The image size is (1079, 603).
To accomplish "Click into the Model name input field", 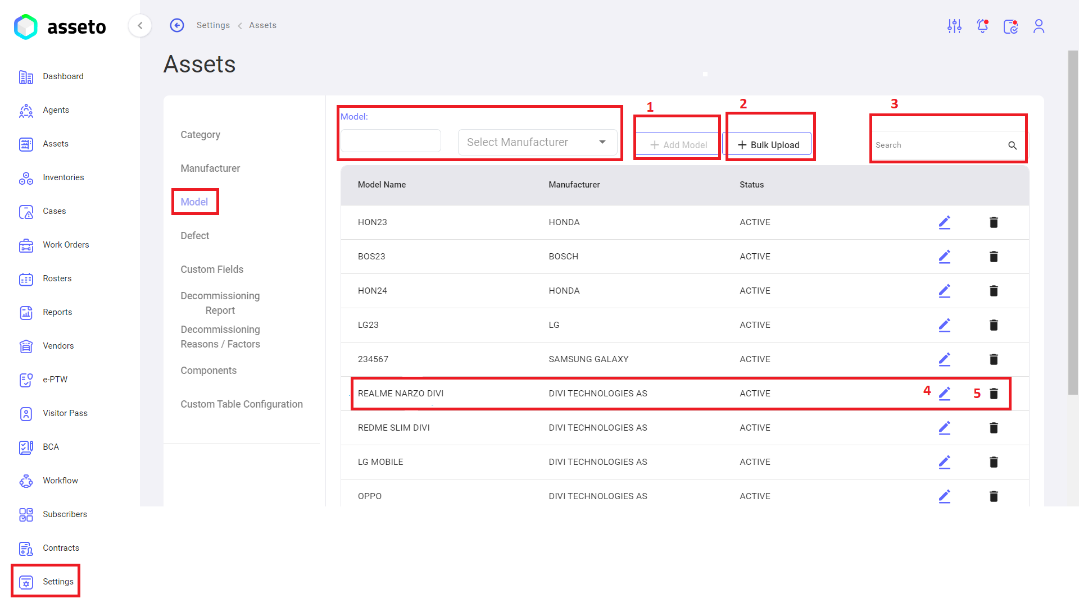I will (391, 141).
